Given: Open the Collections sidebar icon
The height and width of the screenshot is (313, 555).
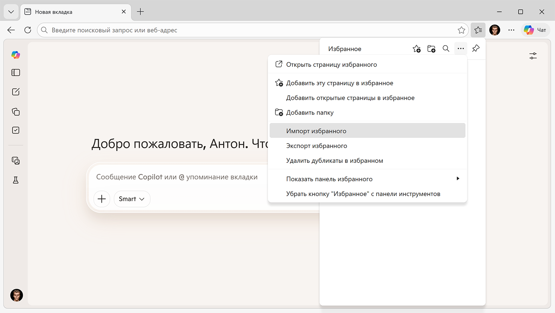Looking at the screenshot, I should [16, 112].
